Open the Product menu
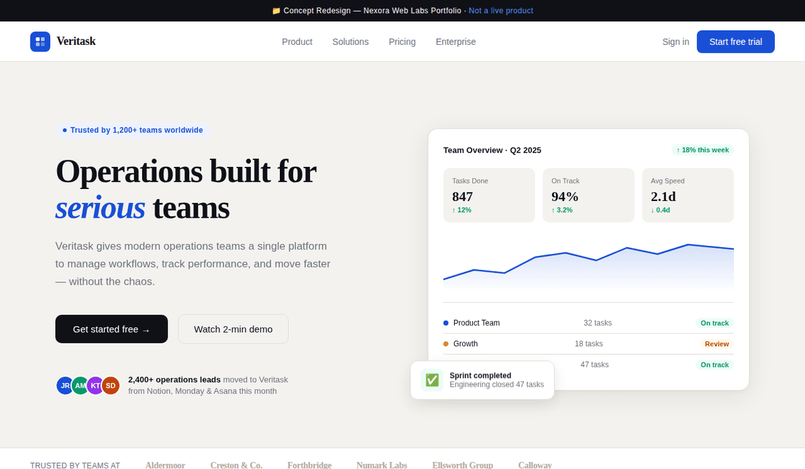 [x=297, y=42]
